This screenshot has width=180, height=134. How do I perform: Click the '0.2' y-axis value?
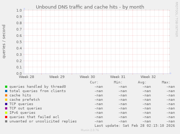[19, 61]
